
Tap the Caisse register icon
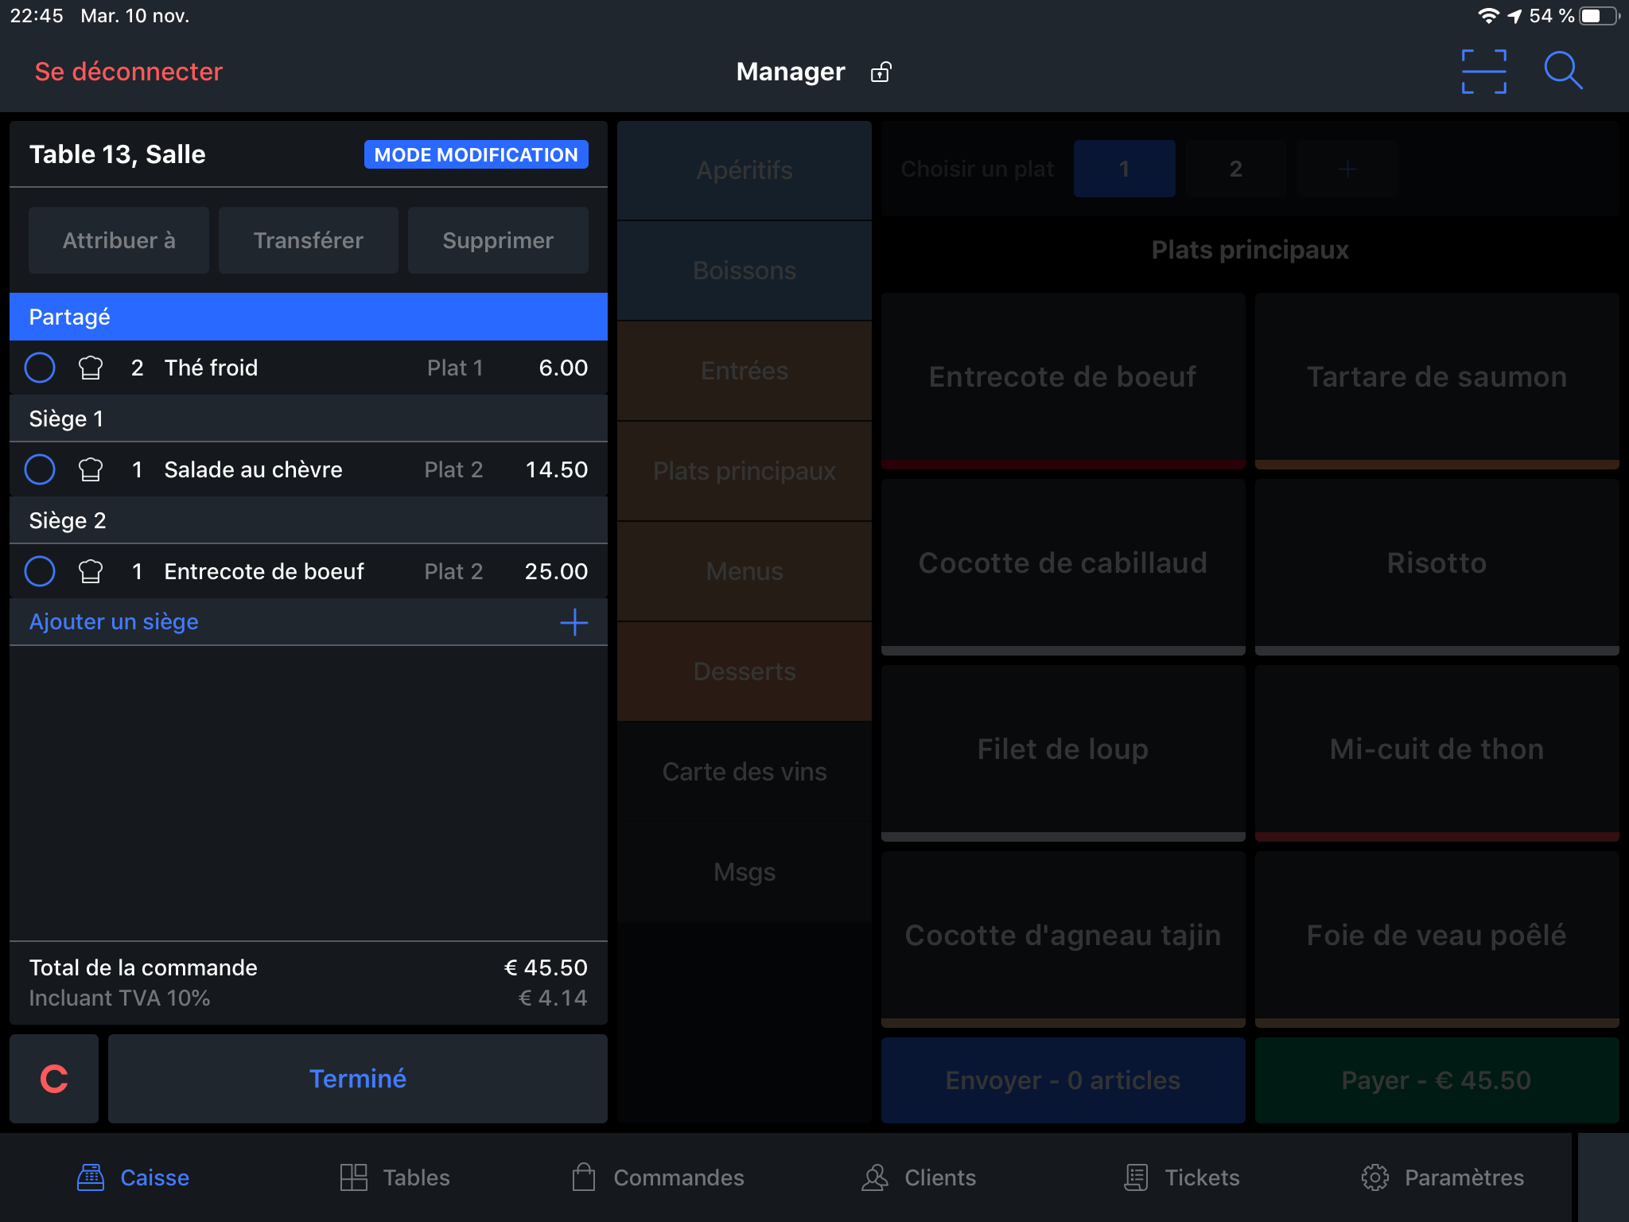[x=91, y=1177]
